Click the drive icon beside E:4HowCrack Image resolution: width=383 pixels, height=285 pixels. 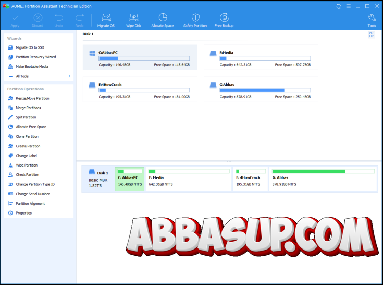(x=92, y=85)
